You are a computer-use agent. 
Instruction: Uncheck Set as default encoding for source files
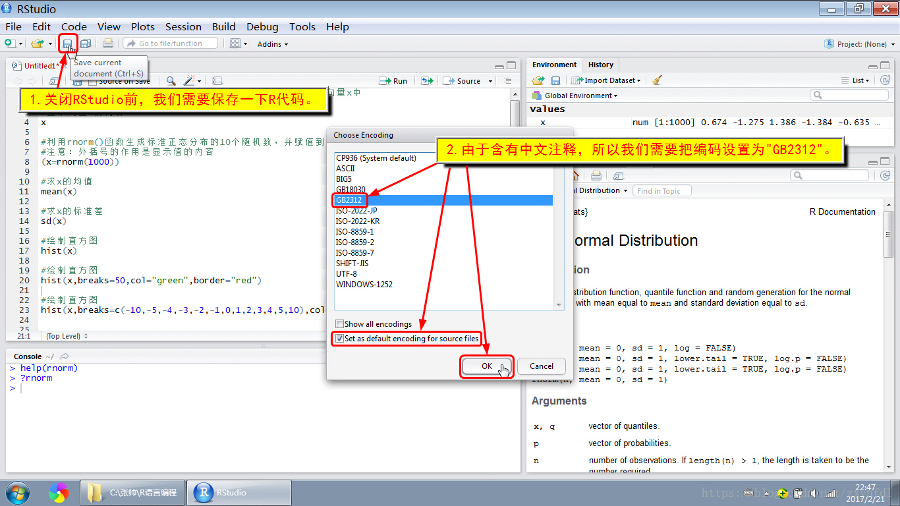point(339,339)
